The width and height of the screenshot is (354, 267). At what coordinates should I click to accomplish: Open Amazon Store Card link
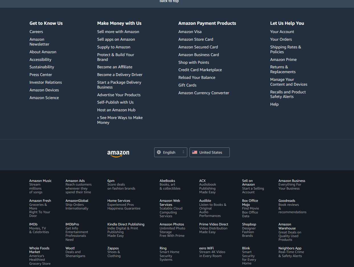(196, 39)
